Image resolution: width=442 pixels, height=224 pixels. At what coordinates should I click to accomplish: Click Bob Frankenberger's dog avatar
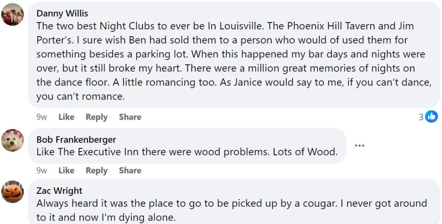click(13, 140)
